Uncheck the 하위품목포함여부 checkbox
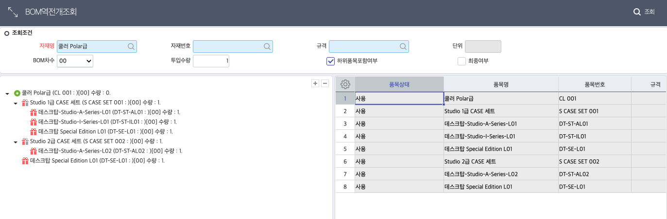Screen dimensions: 667x219 click(x=331, y=61)
